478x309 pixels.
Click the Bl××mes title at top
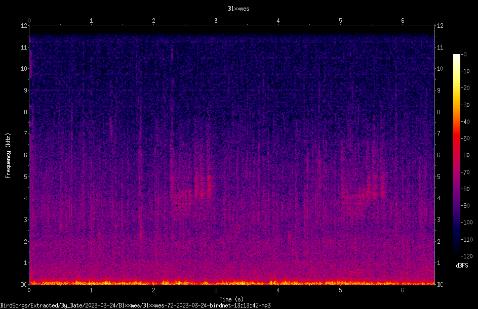point(238,9)
